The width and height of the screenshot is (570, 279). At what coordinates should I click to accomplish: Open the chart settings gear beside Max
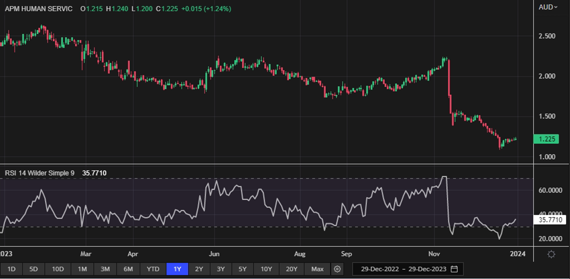click(x=338, y=269)
